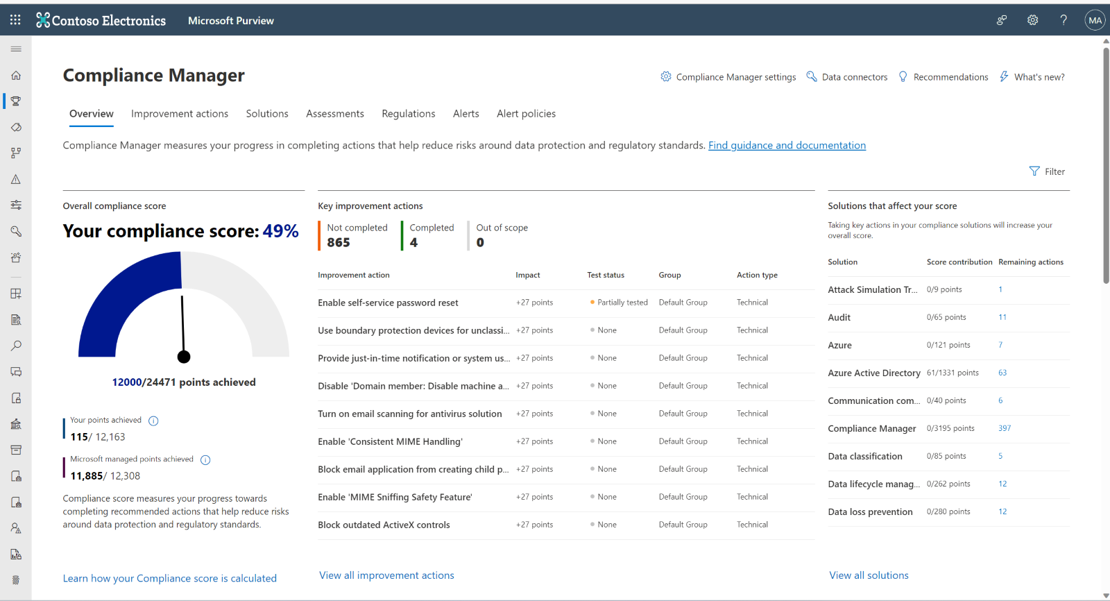Screen dimensions: 1110x601
Task: Open the info icon beside Your points achieved
Action: point(153,421)
